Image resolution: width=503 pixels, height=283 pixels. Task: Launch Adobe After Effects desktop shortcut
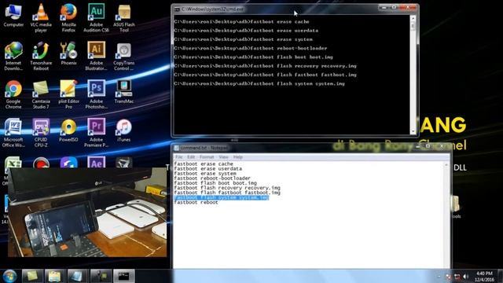click(x=96, y=163)
